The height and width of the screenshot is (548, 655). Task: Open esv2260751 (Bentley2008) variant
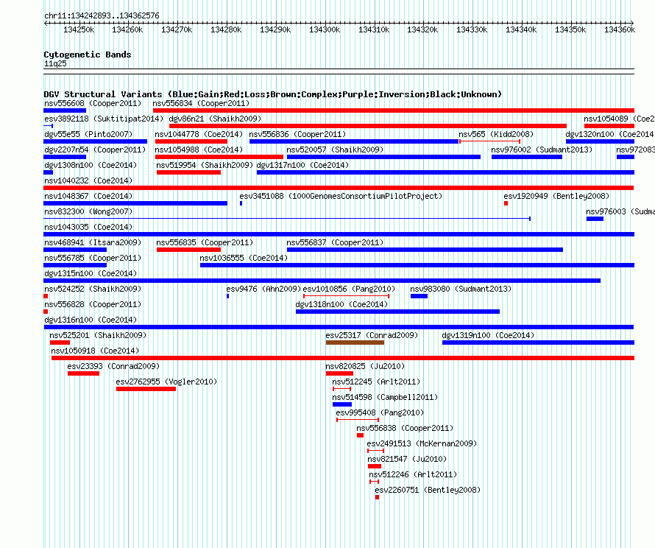(428, 490)
